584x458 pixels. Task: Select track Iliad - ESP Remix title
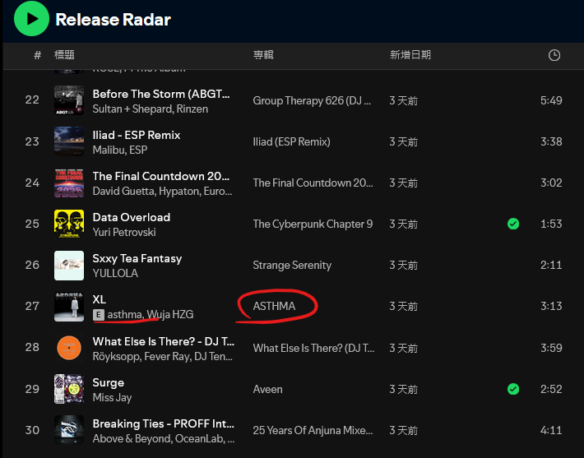point(137,135)
